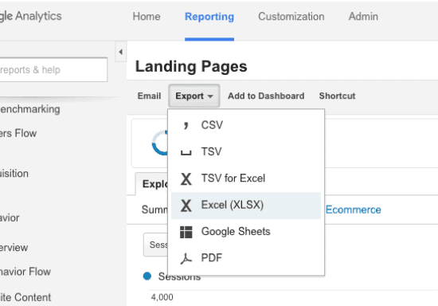
Task: Open the Ecommerce link
Action: [x=353, y=210]
